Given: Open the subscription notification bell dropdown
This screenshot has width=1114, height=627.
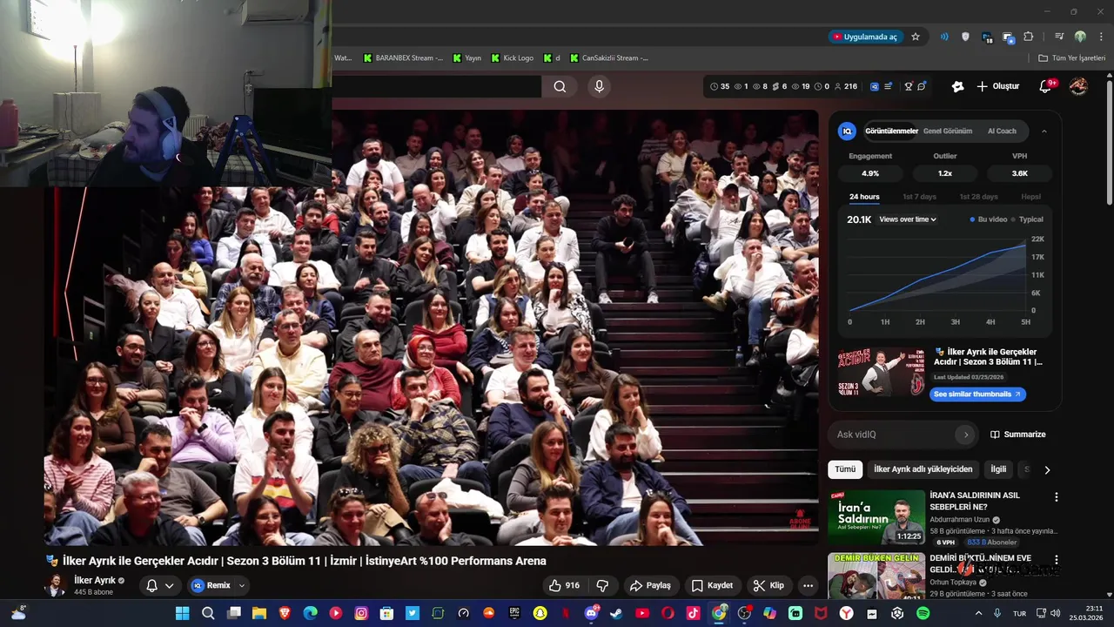Looking at the screenshot, I should pyautogui.click(x=160, y=585).
